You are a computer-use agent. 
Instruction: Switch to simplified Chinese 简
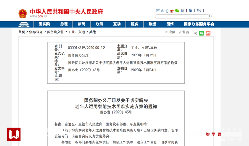click(182, 11)
